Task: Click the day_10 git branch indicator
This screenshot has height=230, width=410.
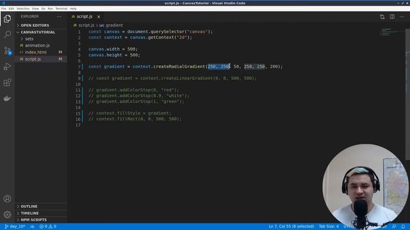Action: (15, 226)
